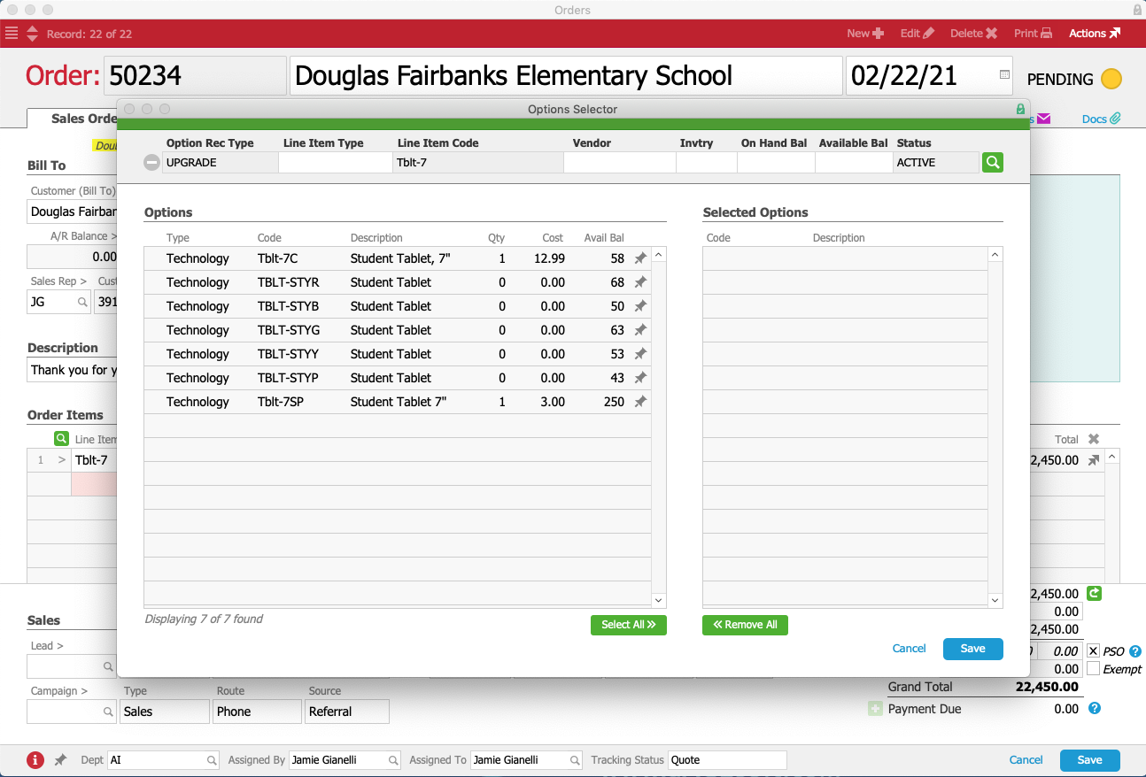Click the pin icon for TBLT-STYR row
The height and width of the screenshot is (777, 1146).
(640, 282)
